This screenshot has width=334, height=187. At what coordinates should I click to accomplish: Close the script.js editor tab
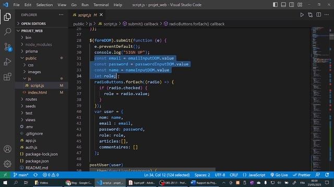point(101,15)
